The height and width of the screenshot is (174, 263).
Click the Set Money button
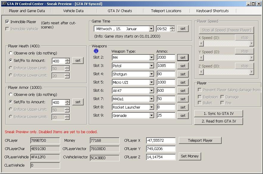(190, 156)
